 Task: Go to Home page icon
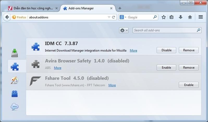[x=190, y=17]
